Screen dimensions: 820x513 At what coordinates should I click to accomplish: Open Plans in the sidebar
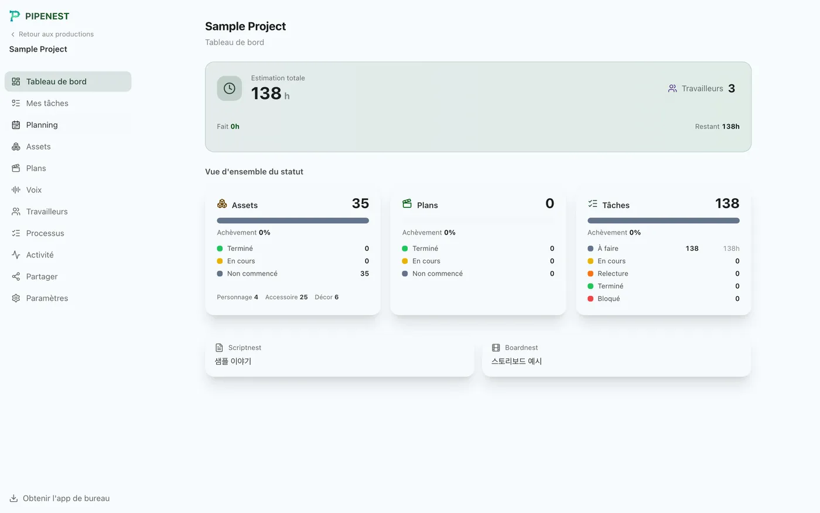click(68, 168)
